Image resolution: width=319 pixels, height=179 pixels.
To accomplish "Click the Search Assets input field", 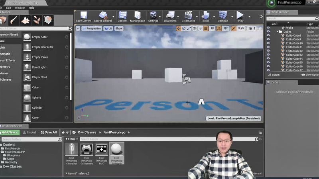I will [167, 139].
